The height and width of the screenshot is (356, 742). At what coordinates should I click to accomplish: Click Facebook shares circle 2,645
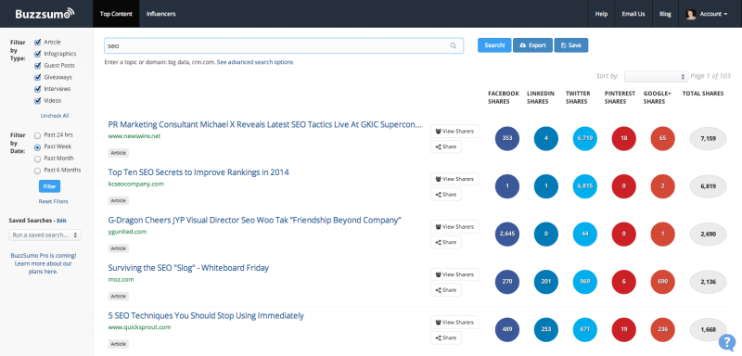pyautogui.click(x=507, y=234)
